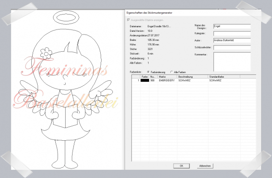
Task: Click the Autor input field
Action: click(232, 40)
